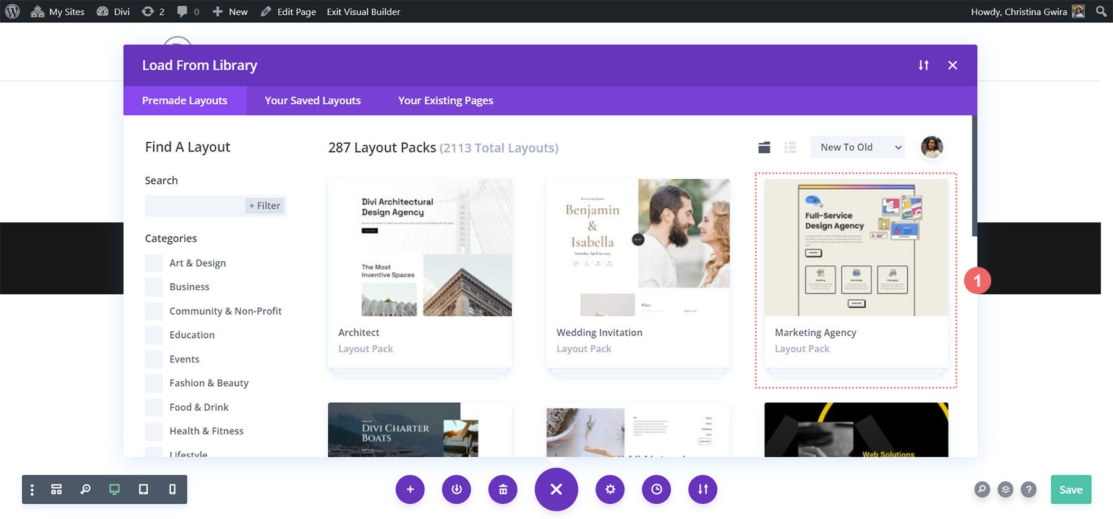The width and height of the screenshot is (1113, 519).
Task: Add New content from admin bar
Action: click(x=230, y=11)
